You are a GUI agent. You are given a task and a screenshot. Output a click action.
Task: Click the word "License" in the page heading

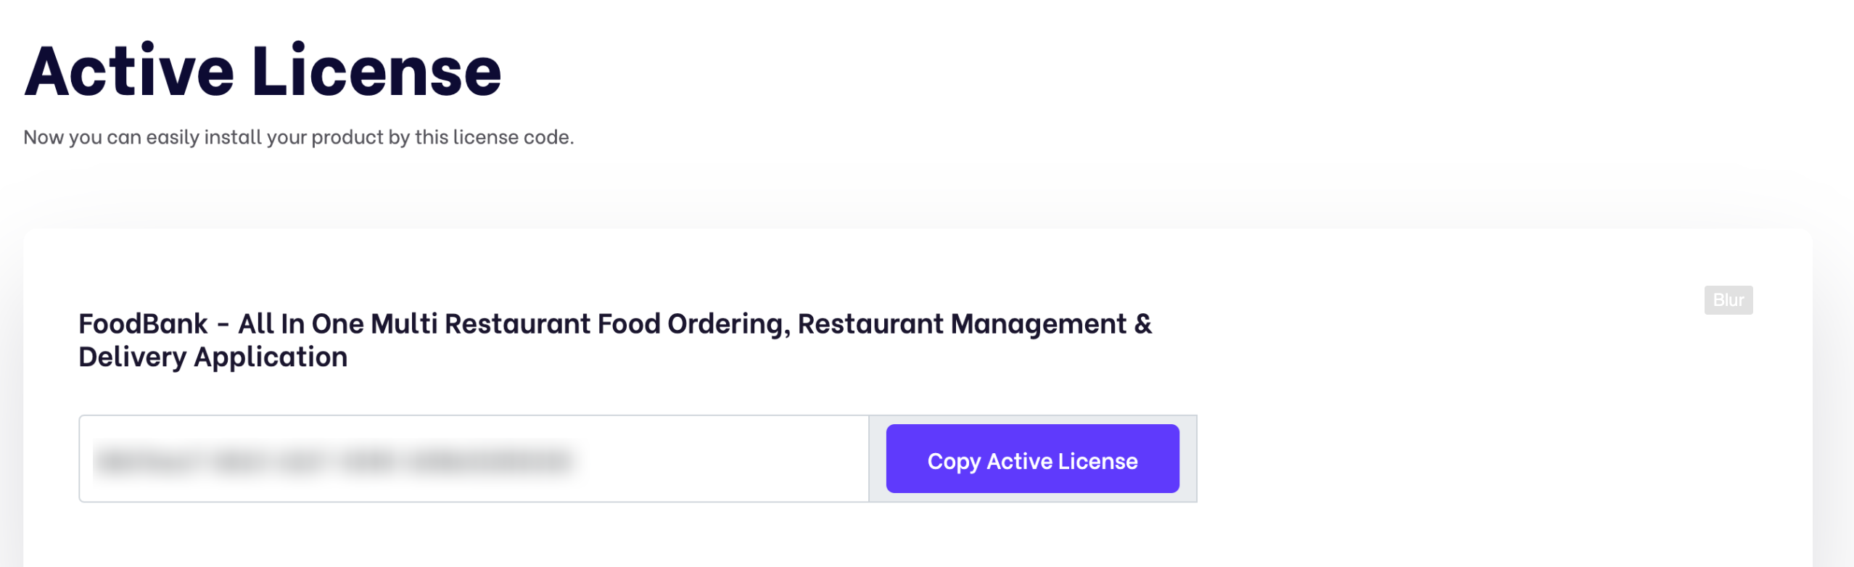pyautogui.click(x=376, y=71)
